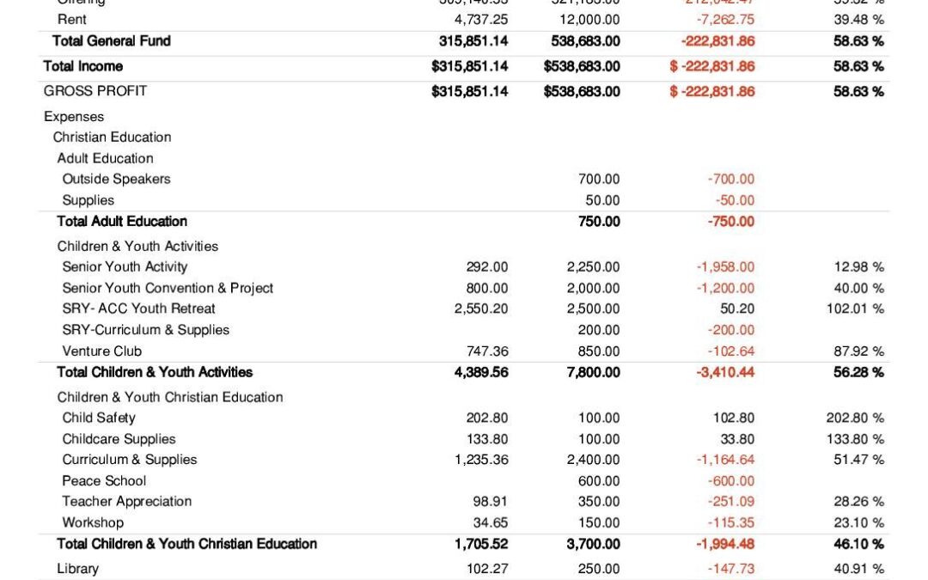Screen dimensions: 928x580
Task: Click the Senior Youth Activity label
Action: point(125,267)
